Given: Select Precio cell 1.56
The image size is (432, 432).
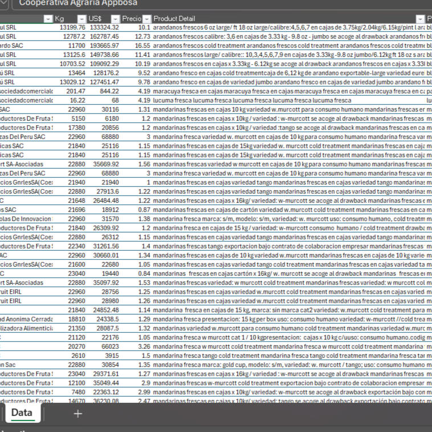Looking at the screenshot, I should pos(136,164).
